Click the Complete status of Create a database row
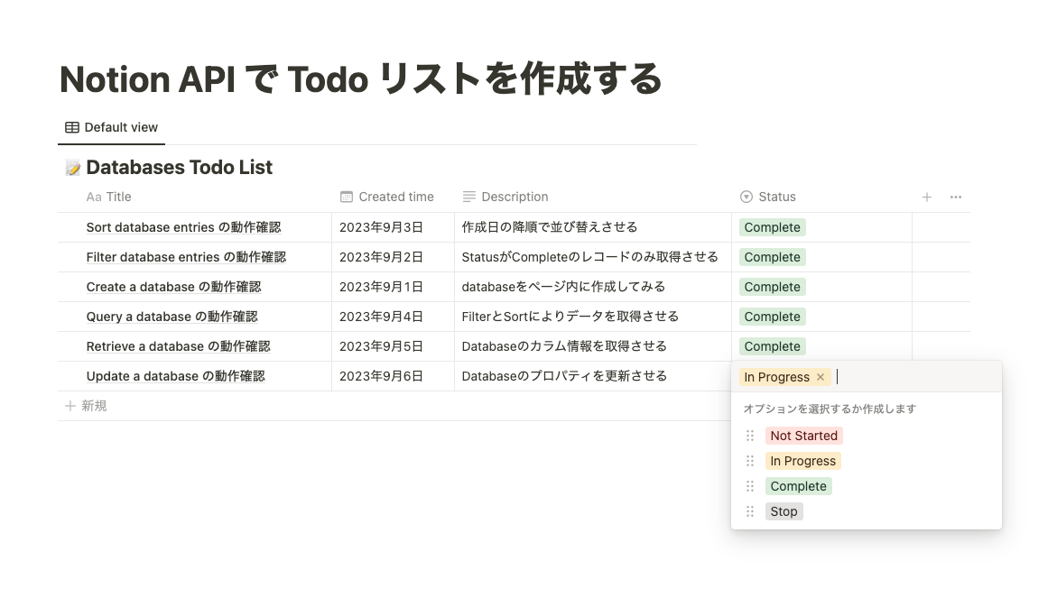 [x=772, y=287]
